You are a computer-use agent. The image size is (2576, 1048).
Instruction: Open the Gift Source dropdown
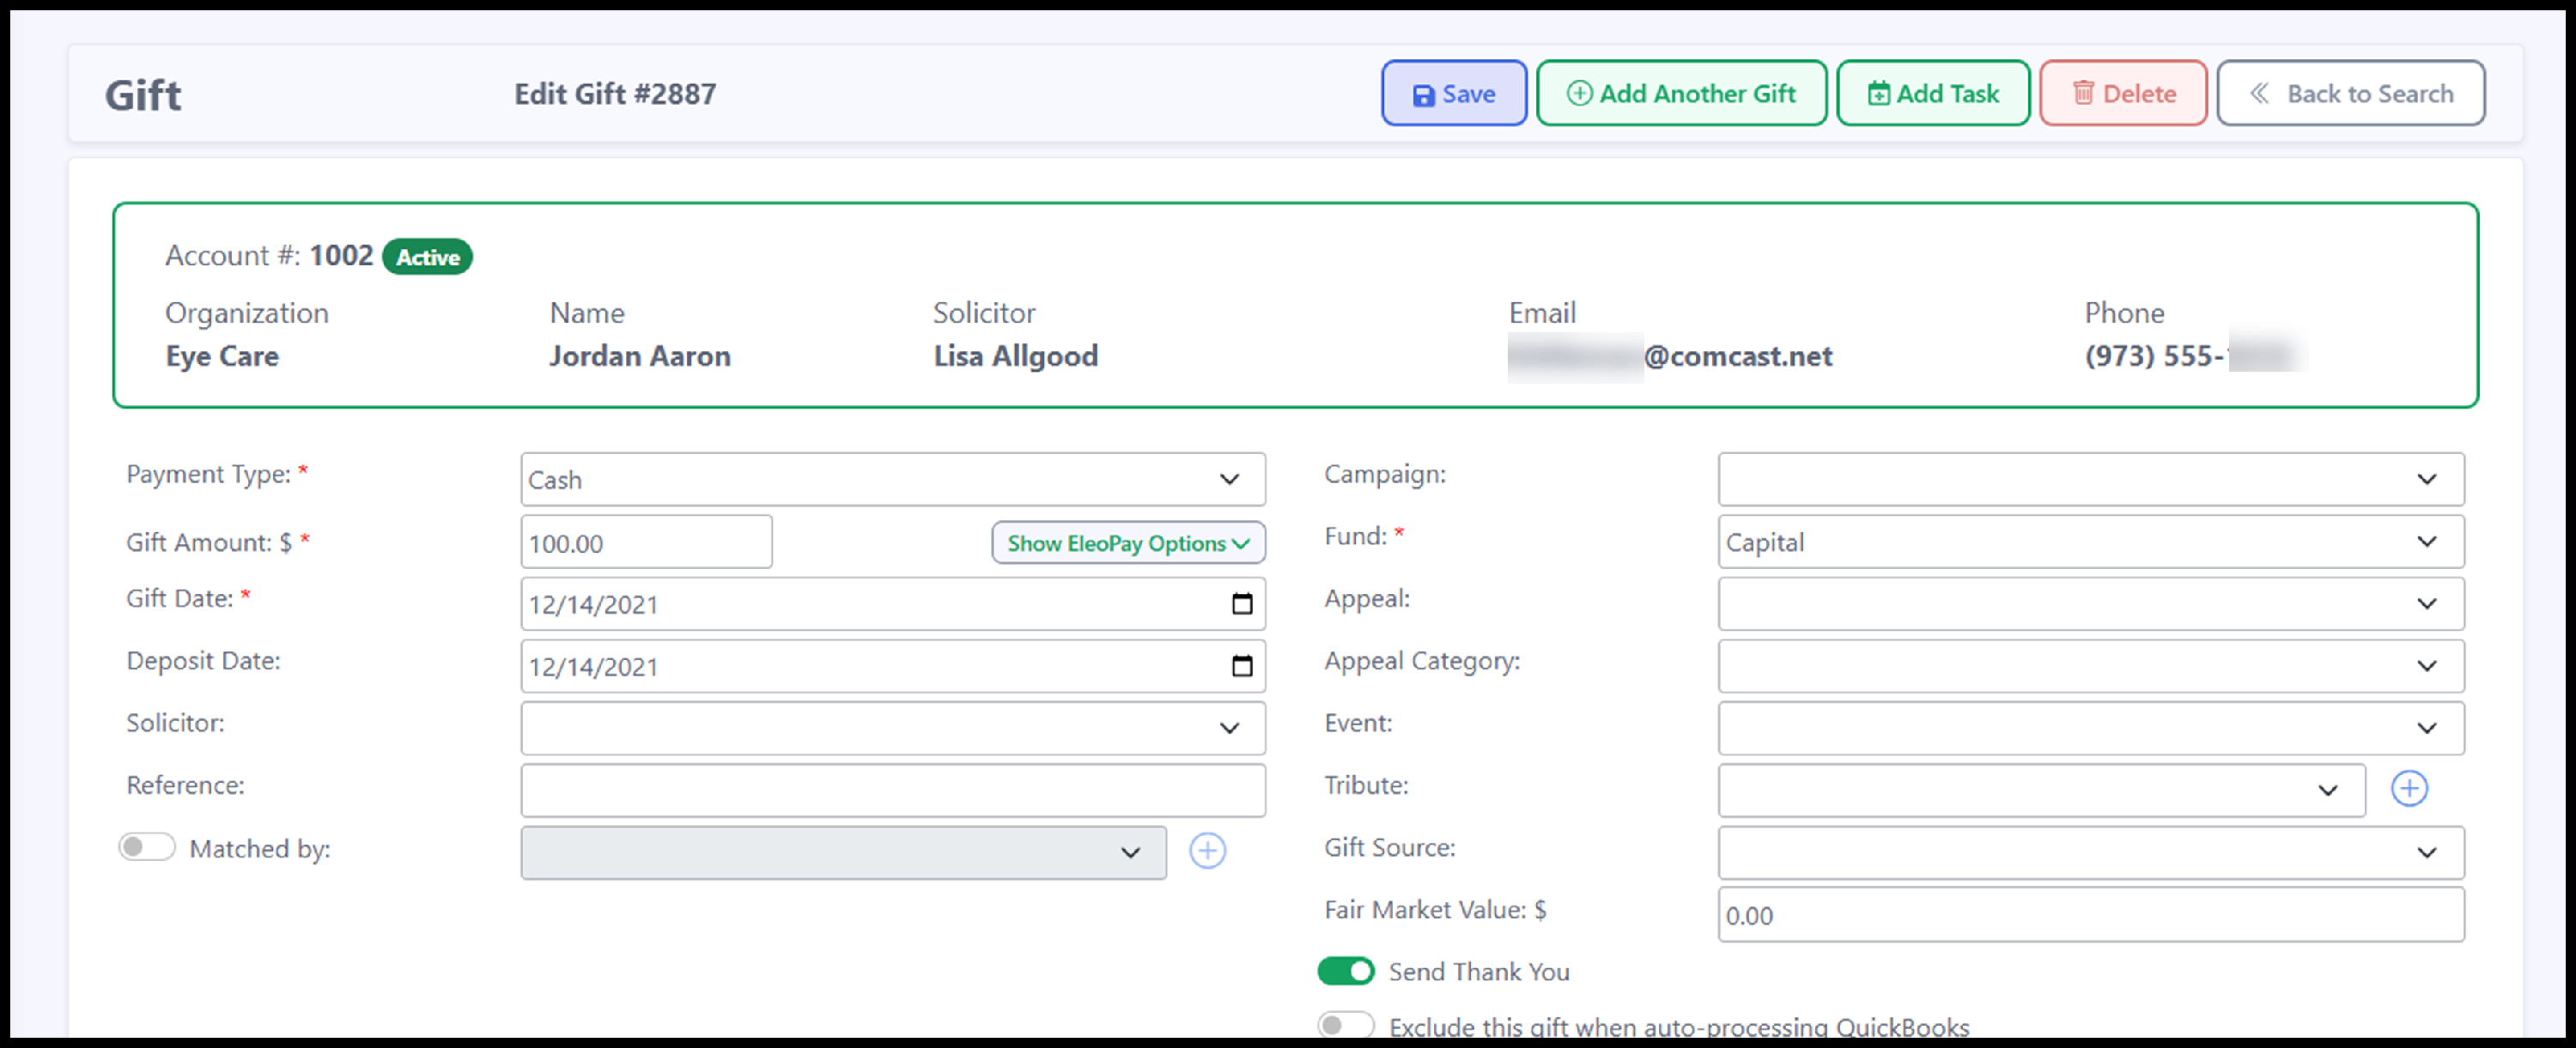coord(2090,853)
